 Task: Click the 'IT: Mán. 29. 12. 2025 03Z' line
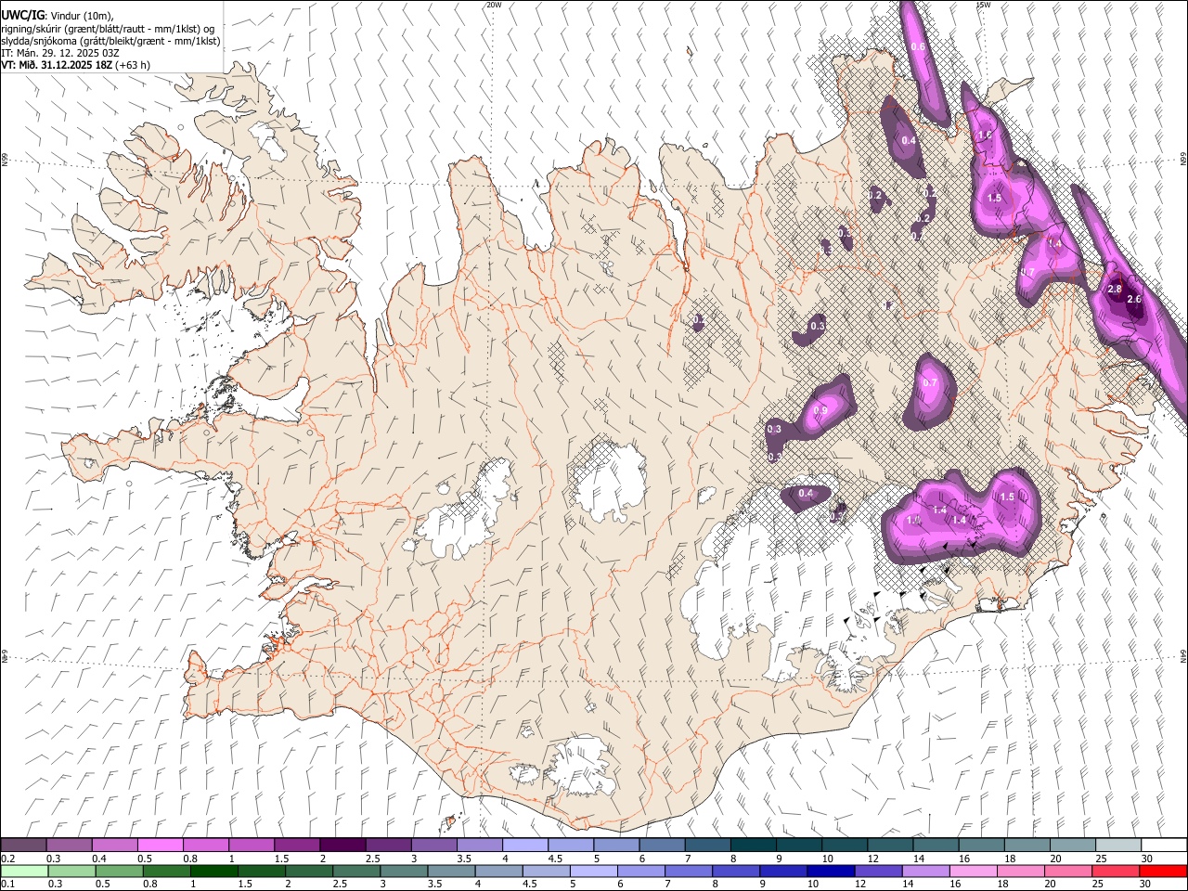(59, 53)
